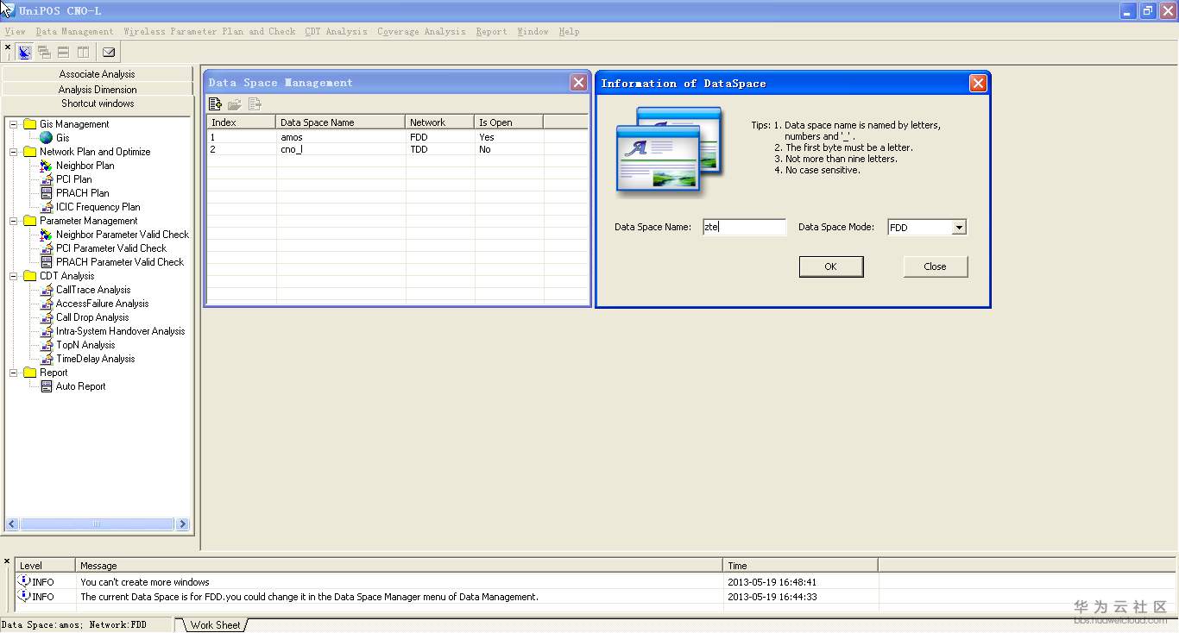Click the tree panel horizontal scrollbar

[x=97, y=524]
